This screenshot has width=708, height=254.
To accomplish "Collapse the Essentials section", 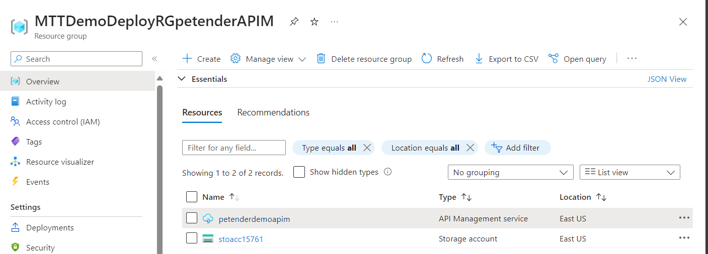I will (x=182, y=79).
